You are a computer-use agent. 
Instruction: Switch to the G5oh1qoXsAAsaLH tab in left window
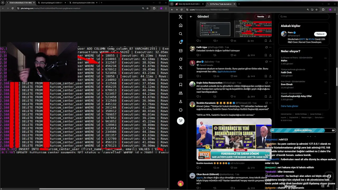point(83,3)
